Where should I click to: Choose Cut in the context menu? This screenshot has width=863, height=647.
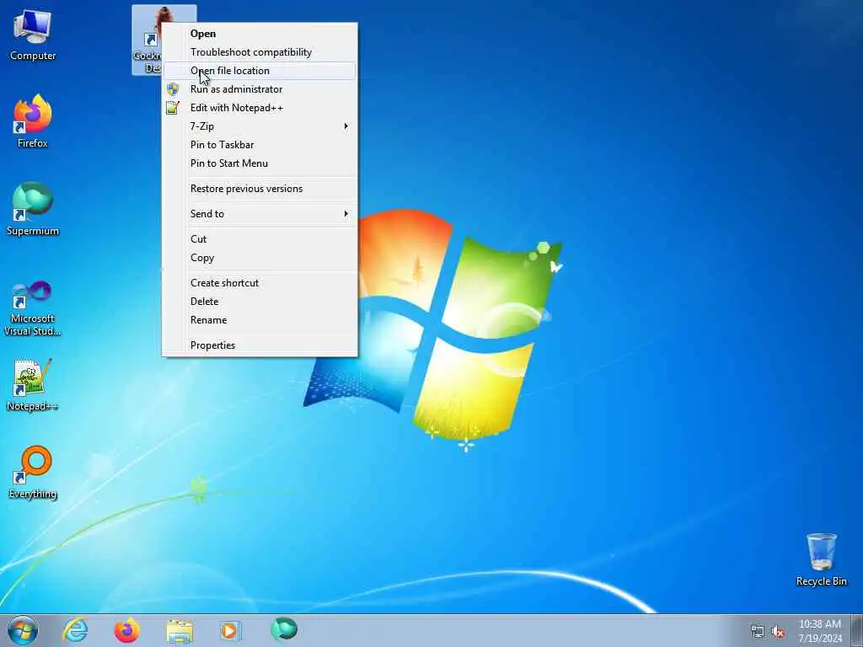(x=260, y=239)
